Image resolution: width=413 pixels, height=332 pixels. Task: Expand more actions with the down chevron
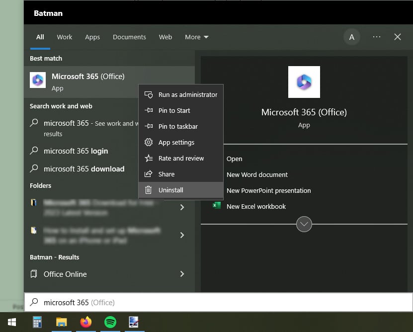(x=304, y=224)
